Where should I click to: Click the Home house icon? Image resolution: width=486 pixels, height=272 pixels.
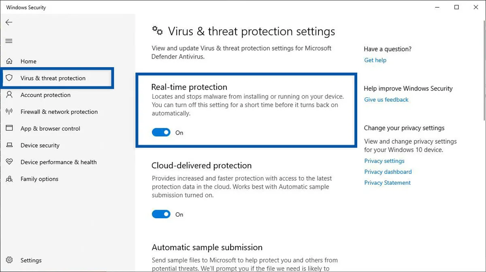point(9,61)
